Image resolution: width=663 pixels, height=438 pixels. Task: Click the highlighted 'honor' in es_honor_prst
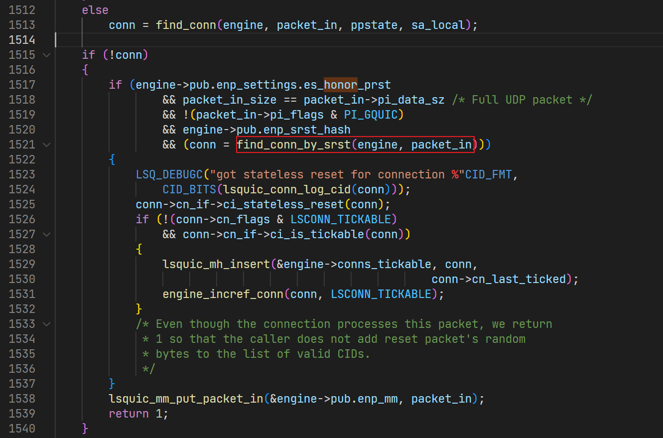click(341, 85)
